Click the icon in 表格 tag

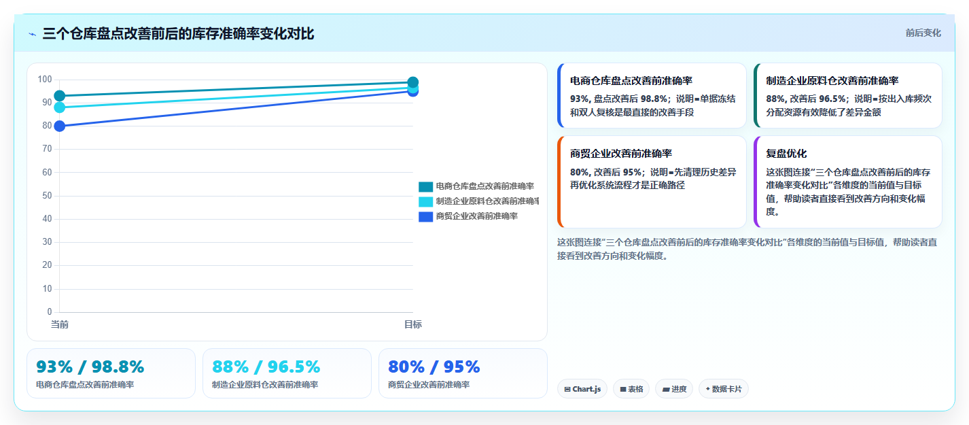coord(623,390)
